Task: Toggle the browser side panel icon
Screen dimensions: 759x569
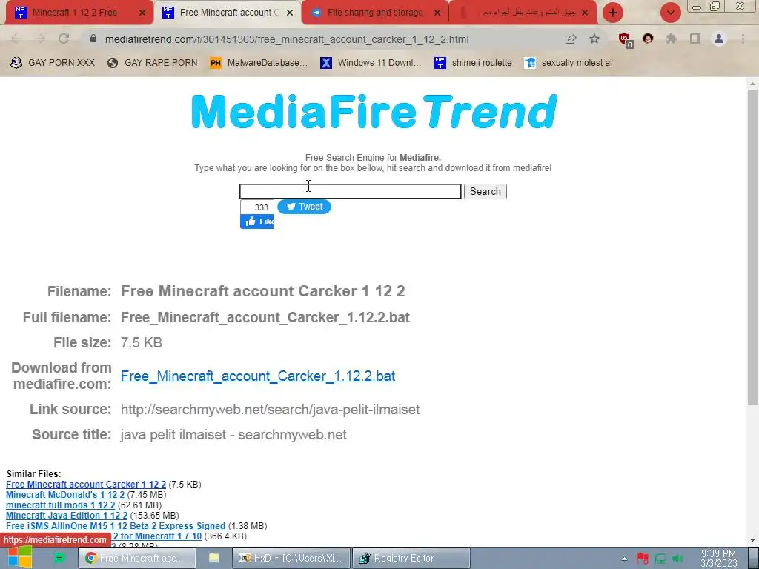Action: [x=695, y=39]
